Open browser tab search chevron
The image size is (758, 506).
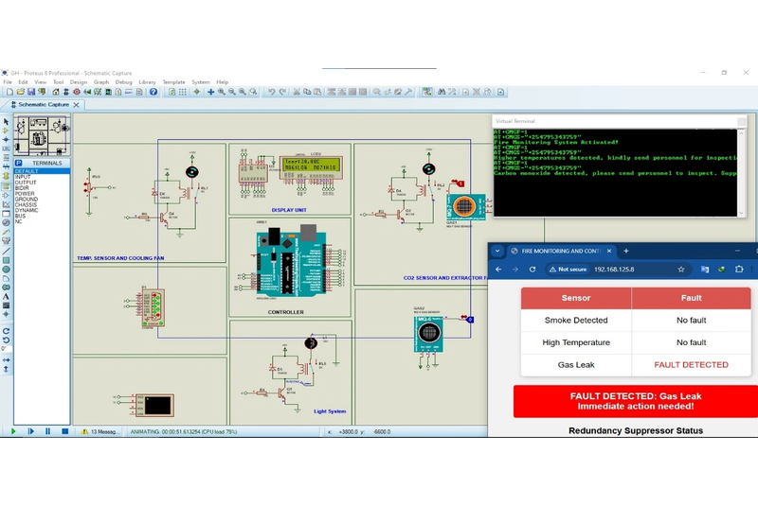pos(496,251)
